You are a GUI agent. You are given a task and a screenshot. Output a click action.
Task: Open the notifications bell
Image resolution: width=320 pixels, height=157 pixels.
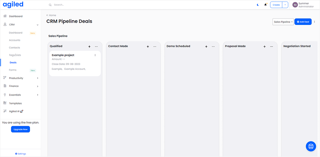pos(266,5)
